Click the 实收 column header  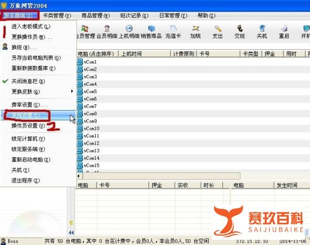pyautogui.click(x=188, y=185)
